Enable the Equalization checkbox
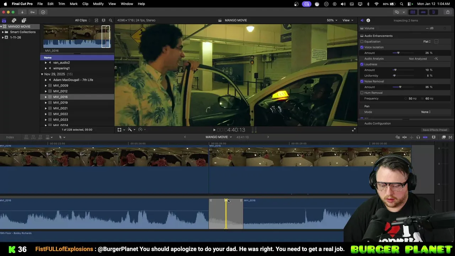The height and width of the screenshot is (256, 455). coord(362,42)
